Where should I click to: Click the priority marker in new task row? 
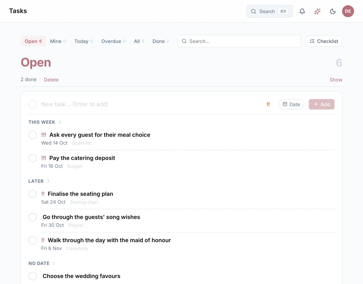point(268,104)
